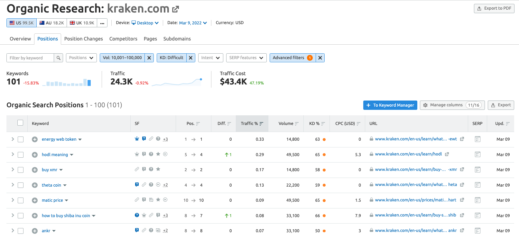View SERP snapshot for hodl meaning

click(477, 154)
